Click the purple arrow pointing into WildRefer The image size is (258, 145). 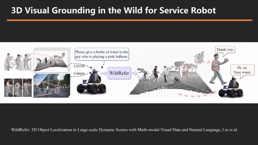coord(104,73)
